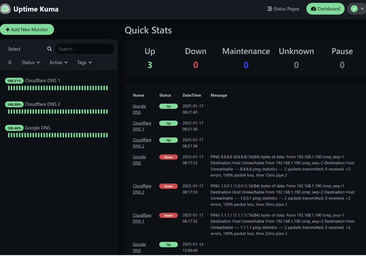Click Down badge in Google DNS row
The width and height of the screenshot is (366, 256).
(x=169, y=157)
